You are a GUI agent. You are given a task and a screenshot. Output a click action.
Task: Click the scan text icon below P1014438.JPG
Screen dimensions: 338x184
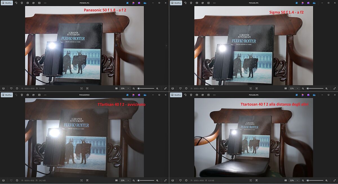[257, 180]
